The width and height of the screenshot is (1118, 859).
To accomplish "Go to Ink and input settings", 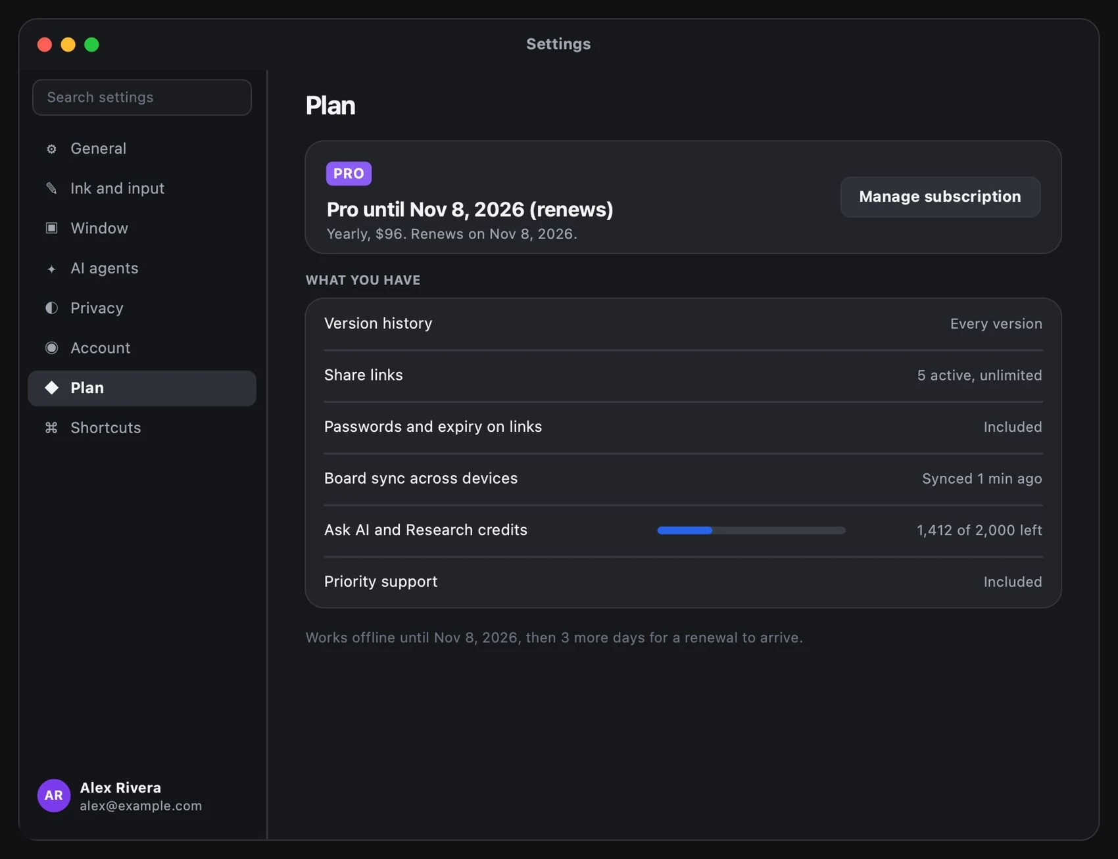I will pyautogui.click(x=142, y=189).
